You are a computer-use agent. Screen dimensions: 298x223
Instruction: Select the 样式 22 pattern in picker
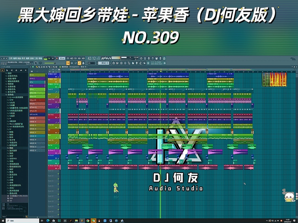coord(37,150)
